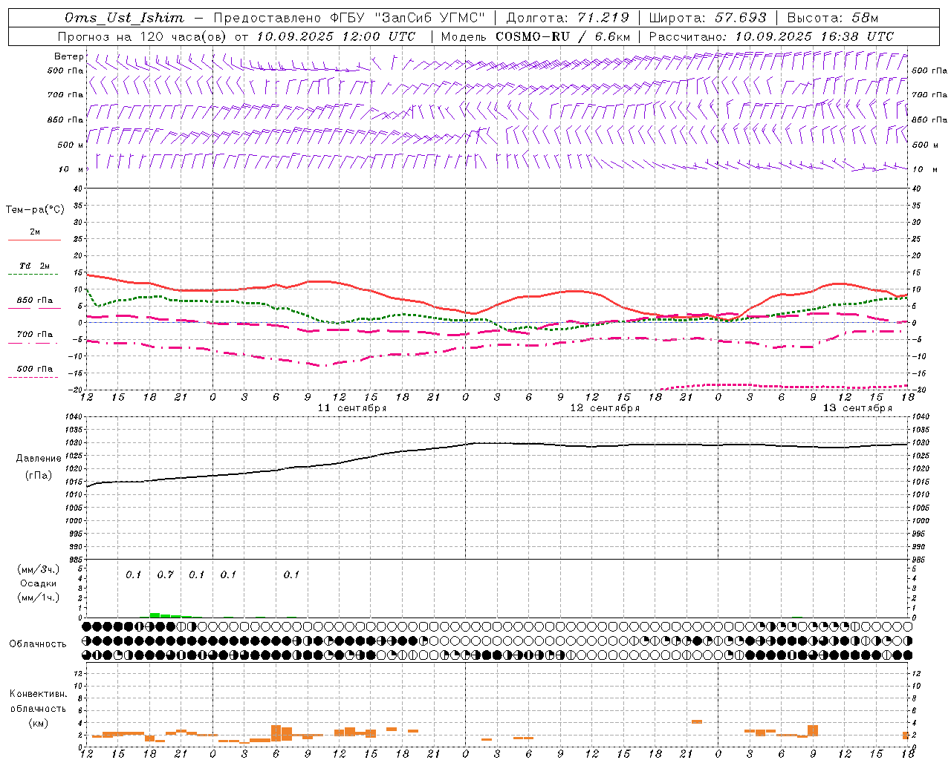This screenshot has height=760, width=951.
Task: Select the 'Широта: 57.693' latitude value
Action: point(707,18)
